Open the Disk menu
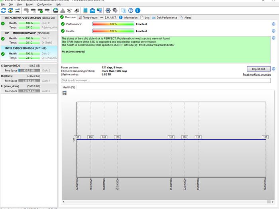Image resolution: width=279 pixels, height=209 pixels. pyautogui.click(x=11, y=4)
